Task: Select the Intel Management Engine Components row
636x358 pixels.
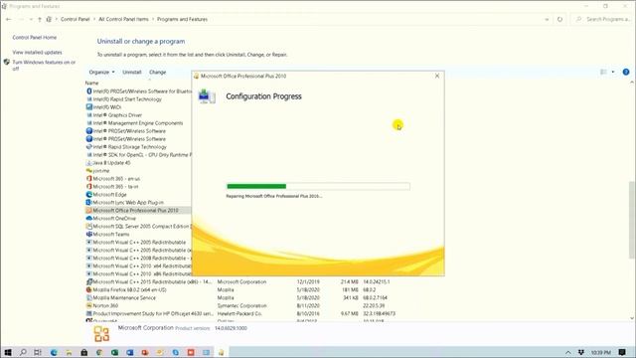Action: pyautogui.click(x=138, y=123)
